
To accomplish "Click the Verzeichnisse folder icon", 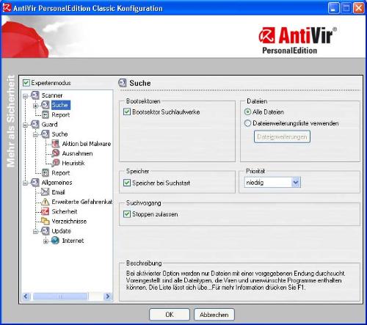I will [x=46, y=221].
